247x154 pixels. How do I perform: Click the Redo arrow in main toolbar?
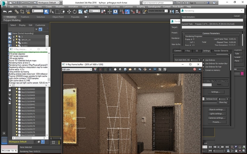(x=10, y=11)
